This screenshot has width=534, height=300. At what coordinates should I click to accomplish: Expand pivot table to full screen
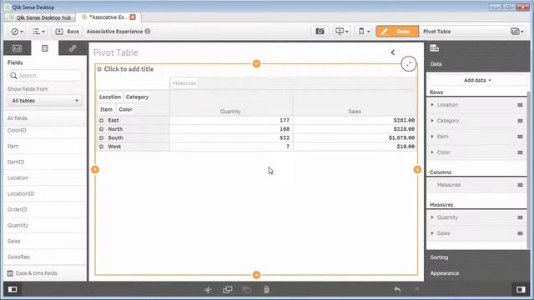pos(409,63)
